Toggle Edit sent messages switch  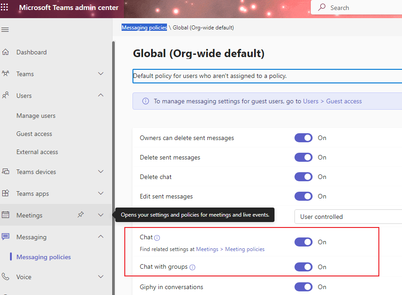pyautogui.click(x=303, y=196)
